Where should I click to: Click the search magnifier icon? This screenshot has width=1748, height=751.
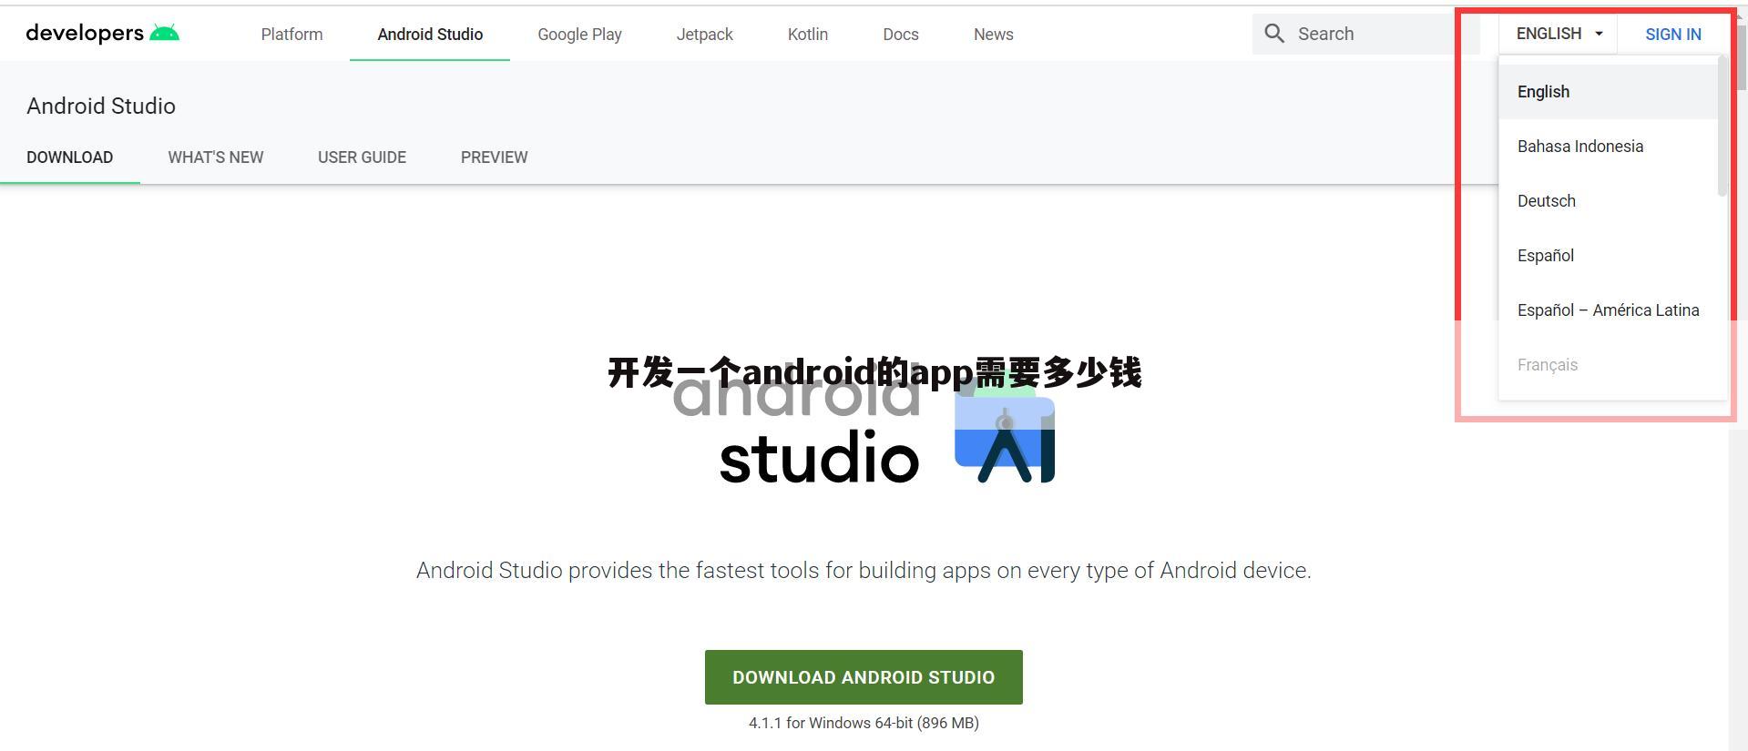[1274, 34]
